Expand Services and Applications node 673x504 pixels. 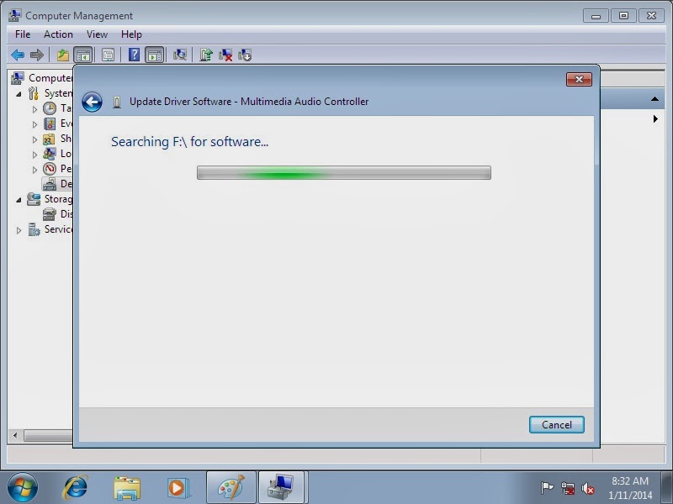(x=19, y=230)
